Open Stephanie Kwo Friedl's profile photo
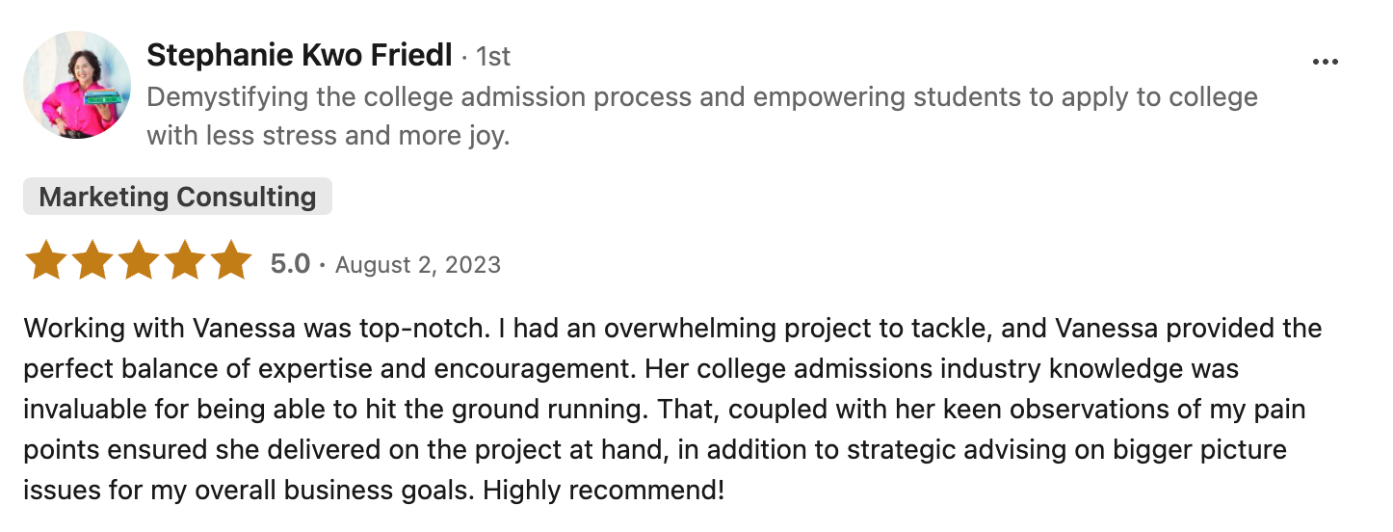This screenshot has width=1393, height=532. pos(77,85)
